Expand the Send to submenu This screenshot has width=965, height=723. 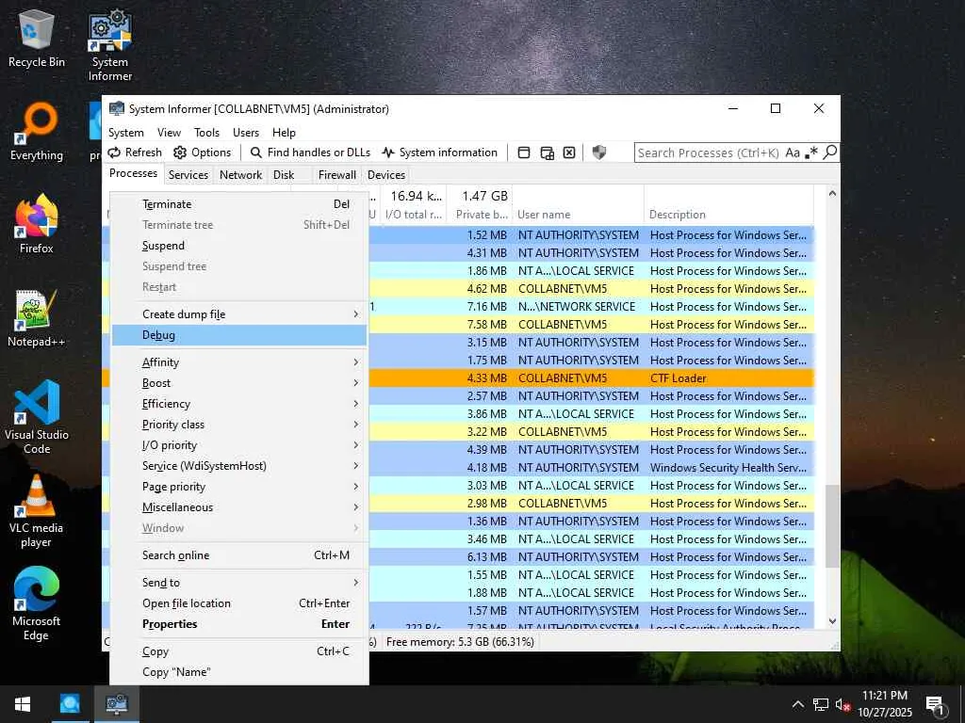pyautogui.click(x=239, y=582)
